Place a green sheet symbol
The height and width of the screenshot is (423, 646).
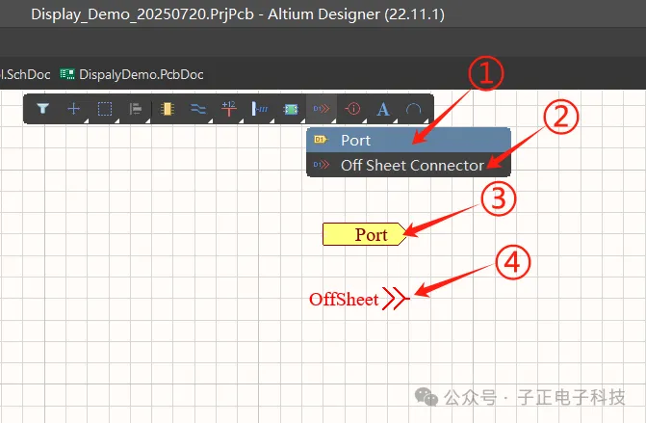(x=291, y=109)
